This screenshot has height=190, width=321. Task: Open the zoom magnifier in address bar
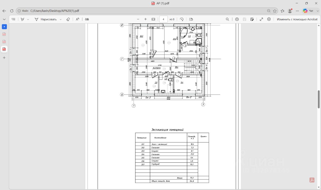[x=269, y=11]
